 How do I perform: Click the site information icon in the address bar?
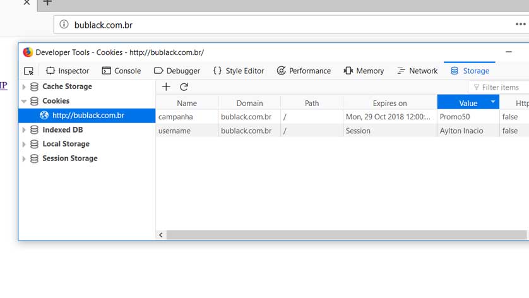[x=64, y=24]
